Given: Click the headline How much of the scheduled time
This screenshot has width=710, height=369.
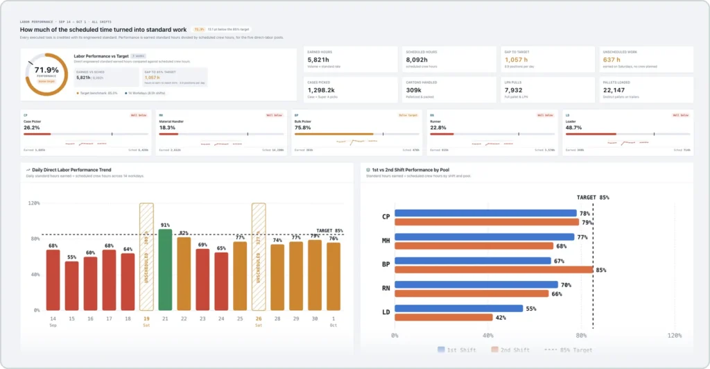Looking at the screenshot, I should click(103, 29).
